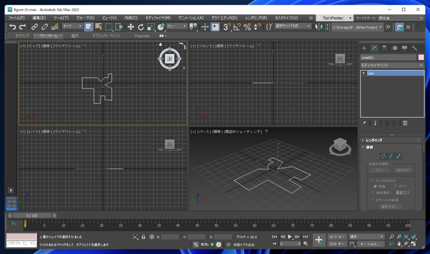Toggle Percent Snap icon

[x=247, y=26]
